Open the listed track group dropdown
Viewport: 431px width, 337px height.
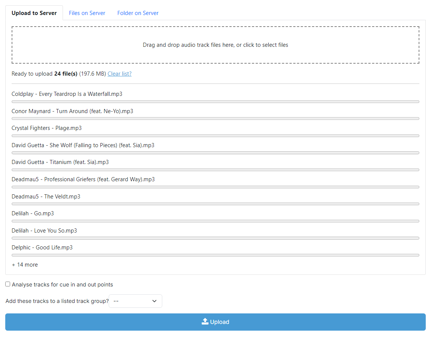tap(136, 301)
